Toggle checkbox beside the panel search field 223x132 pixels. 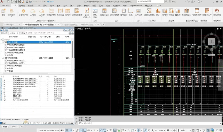pyautogui.click(x=21, y=33)
